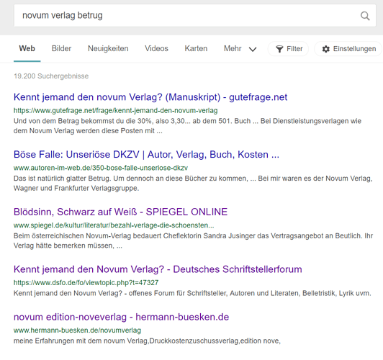Click the funnel icon in Filter
Screen dimensions: 383x360
(x=279, y=49)
